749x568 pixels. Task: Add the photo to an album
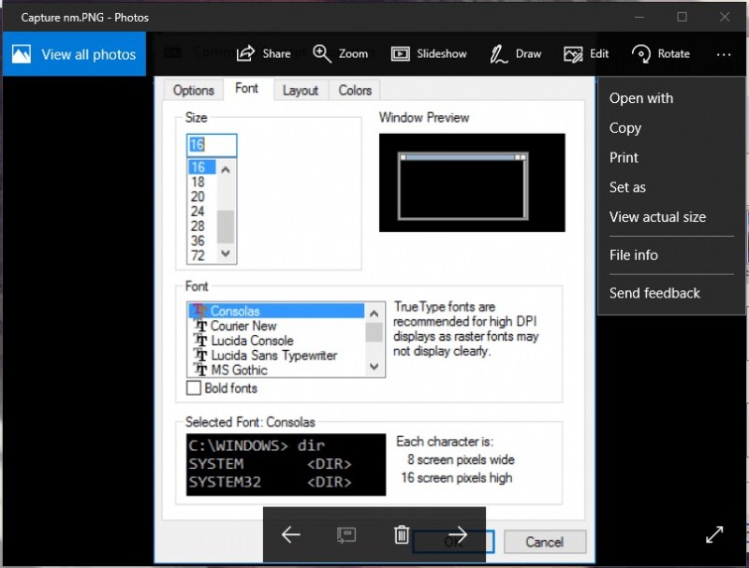tap(345, 535)
